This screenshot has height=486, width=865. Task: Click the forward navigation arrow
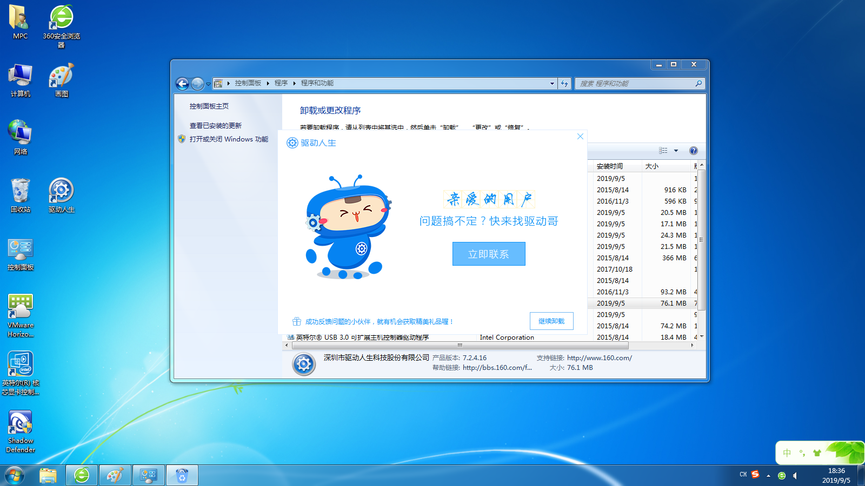point(197,84)
